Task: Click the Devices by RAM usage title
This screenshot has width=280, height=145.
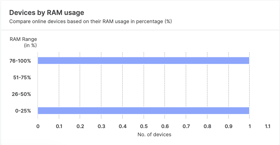Action: coord(46,12)
